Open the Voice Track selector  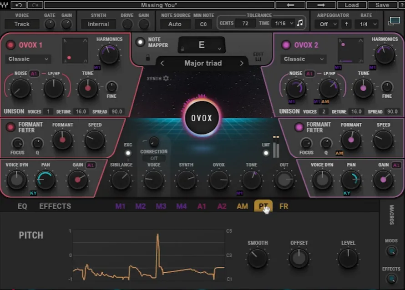click(22, 24)
